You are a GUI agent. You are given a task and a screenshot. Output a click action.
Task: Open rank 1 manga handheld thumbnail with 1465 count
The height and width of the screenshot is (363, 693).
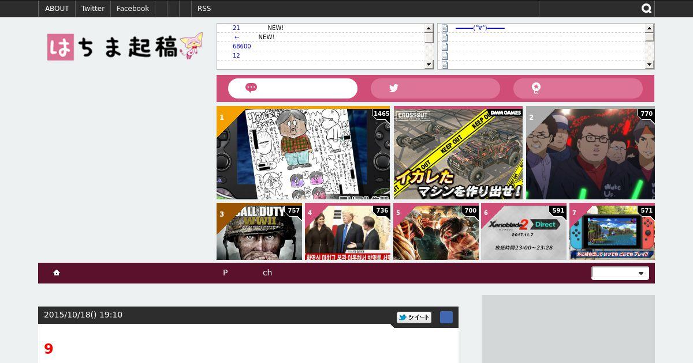303,153
